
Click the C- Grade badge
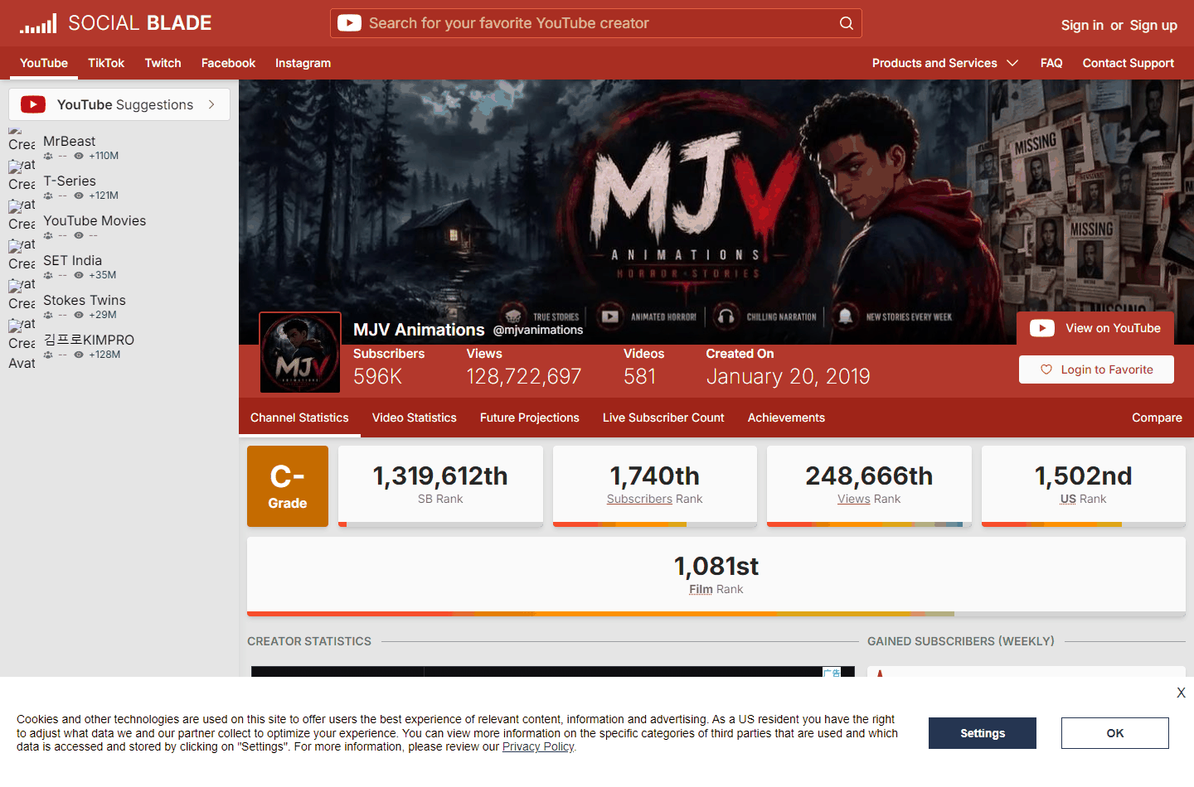point(288,486)
